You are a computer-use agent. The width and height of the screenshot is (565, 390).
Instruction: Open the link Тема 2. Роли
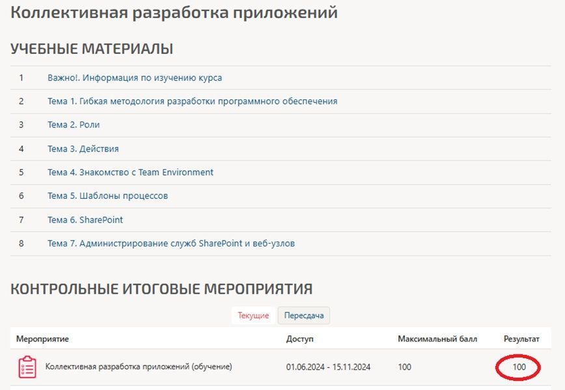[x=74, y=125]
